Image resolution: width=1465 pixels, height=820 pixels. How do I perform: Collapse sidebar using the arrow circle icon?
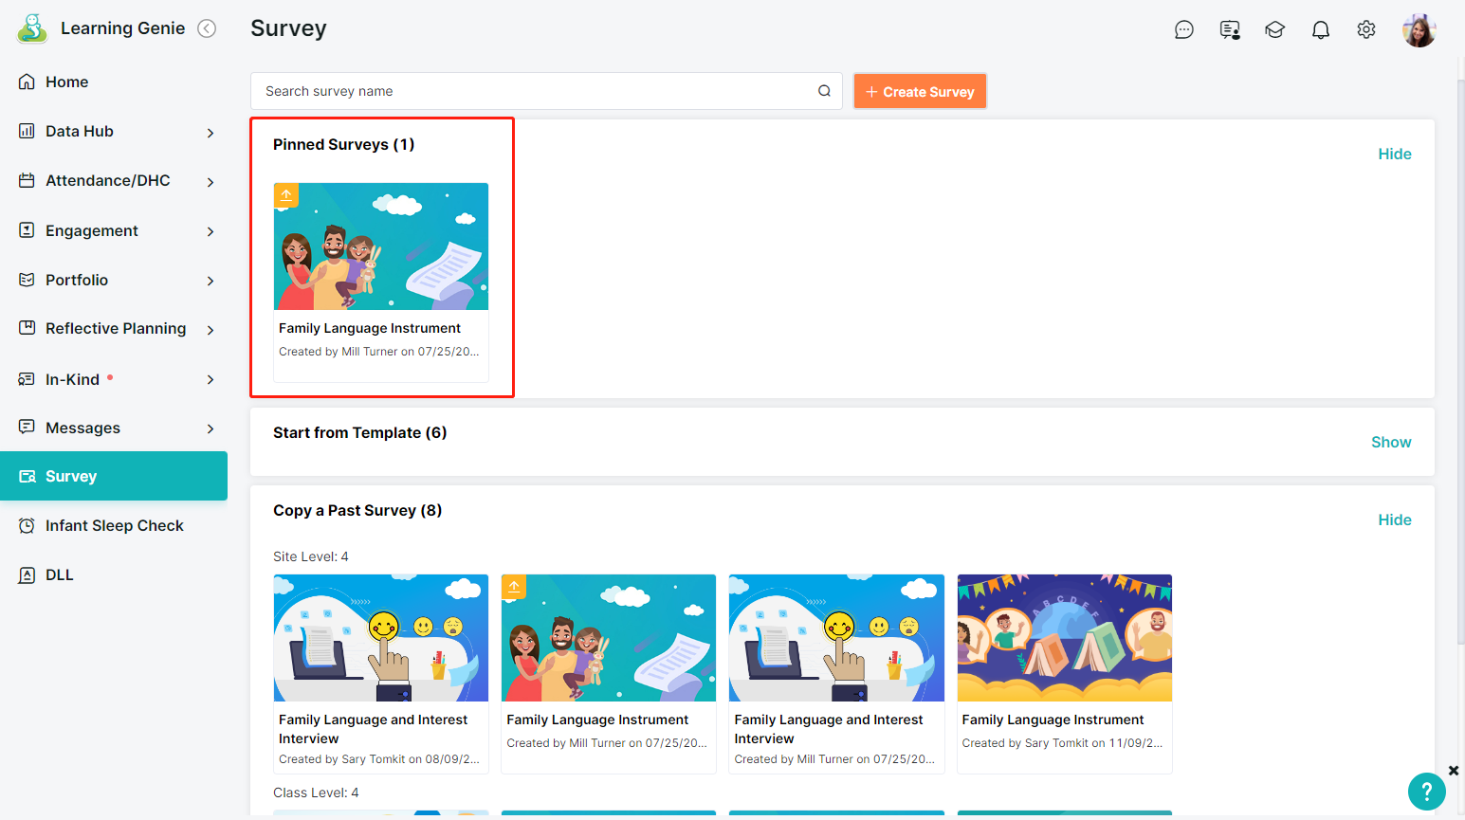point(207,28)
